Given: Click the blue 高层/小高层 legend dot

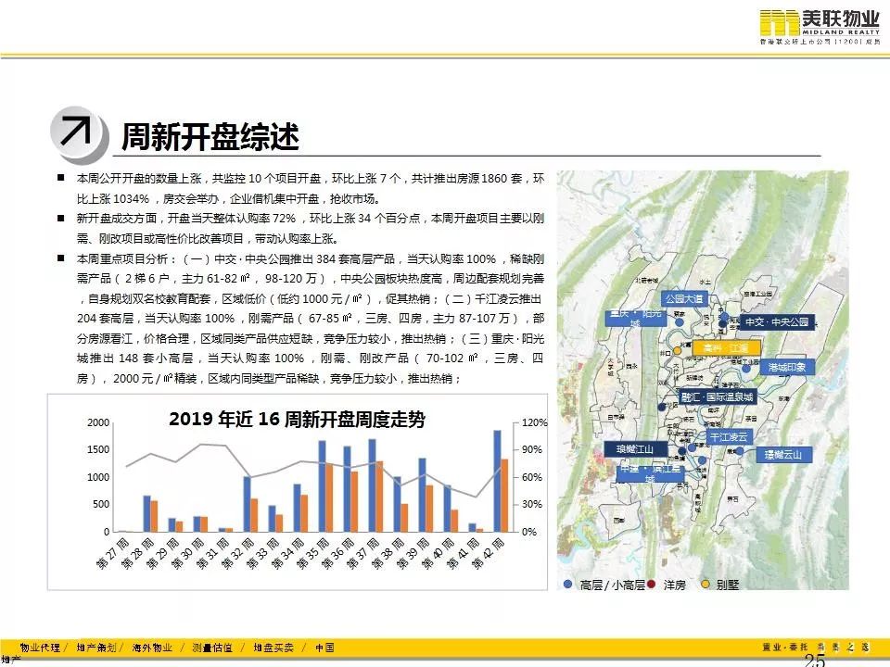Looking at the screenshot, I should coord(567,584).
